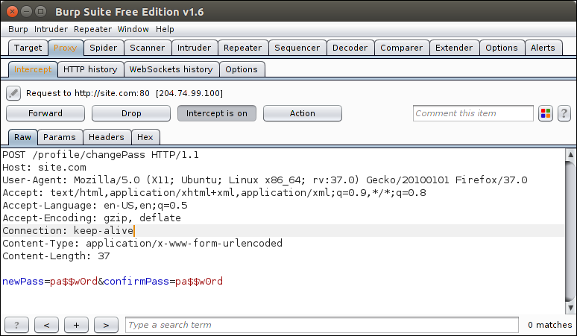Open the Intruder menu in menu bar
577x336 pixels.
coord(51,29)
